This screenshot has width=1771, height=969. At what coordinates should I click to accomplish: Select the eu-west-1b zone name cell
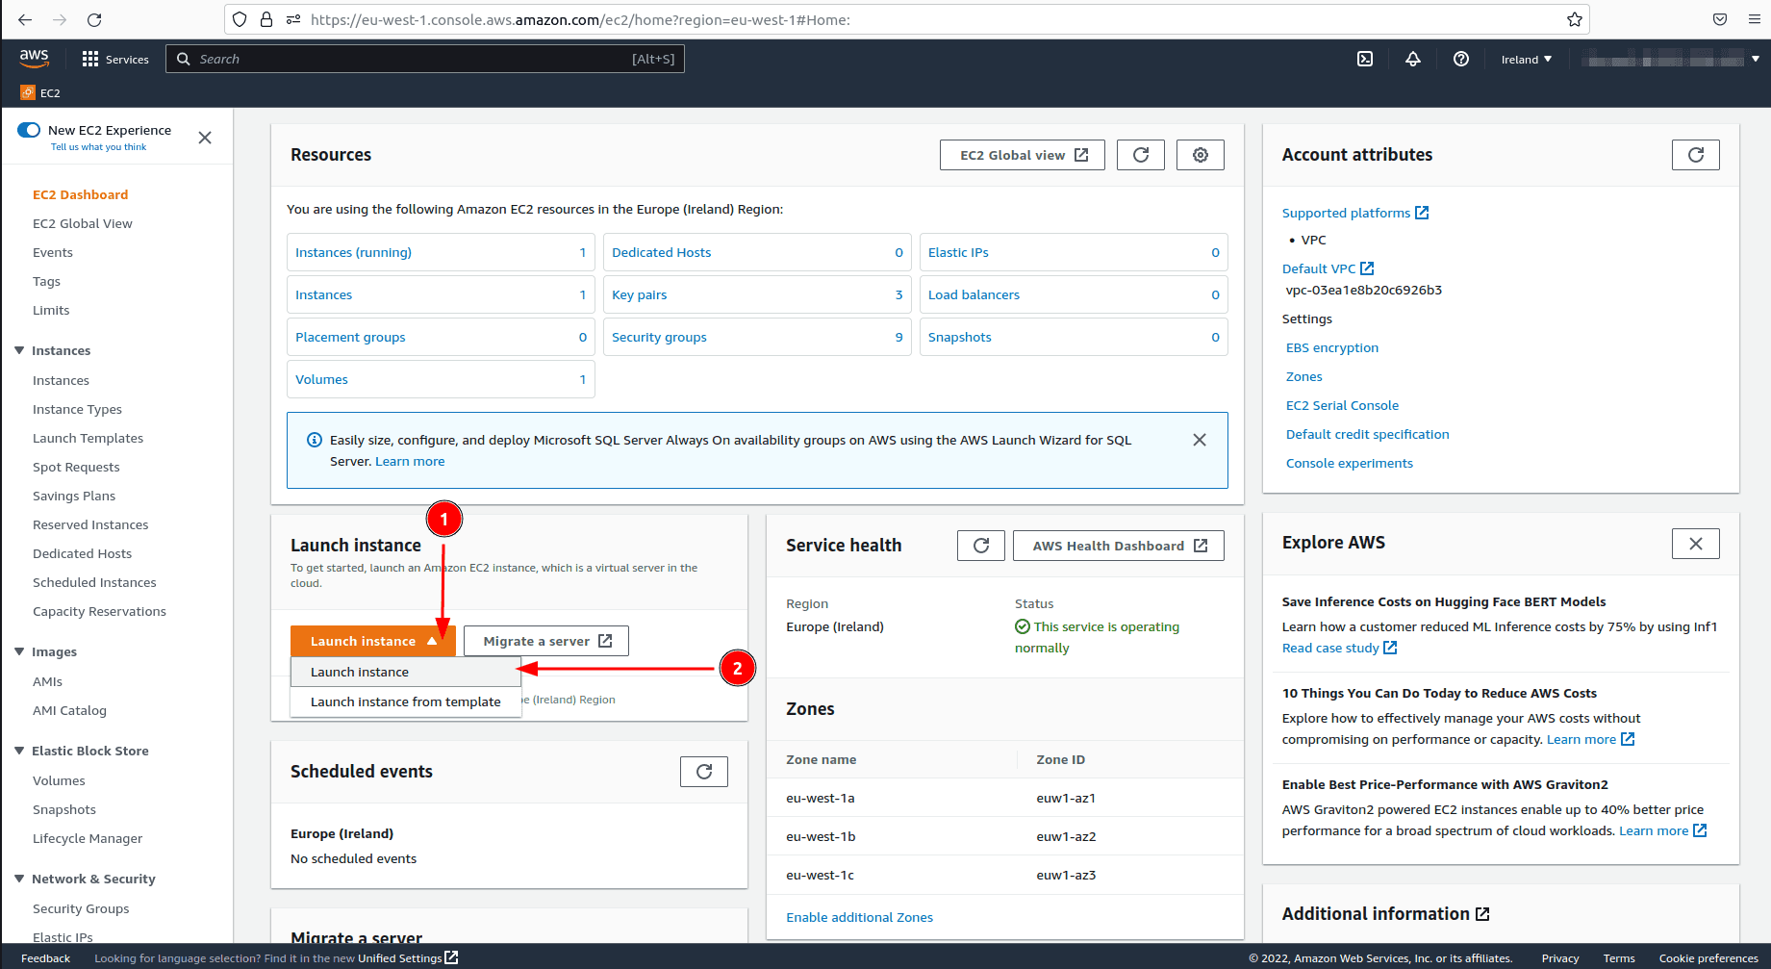tap(821, 836)
